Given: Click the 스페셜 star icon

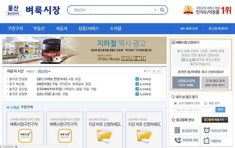Looking at the screenshot, I should point(8,107).
